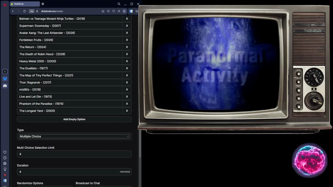Reload the dinkdonk.mov page
This screenshot has width=333, height=187.
pyautogui.click(x=24, y=11)
